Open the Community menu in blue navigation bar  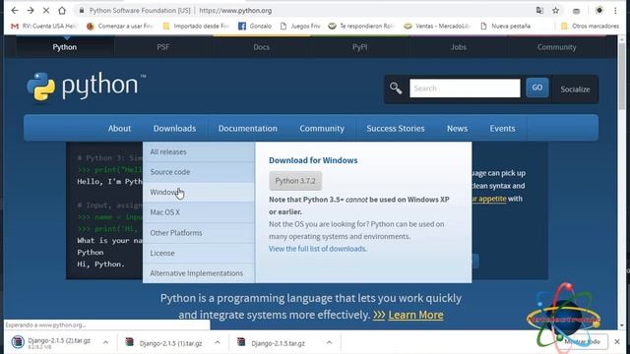pos(322,129)
